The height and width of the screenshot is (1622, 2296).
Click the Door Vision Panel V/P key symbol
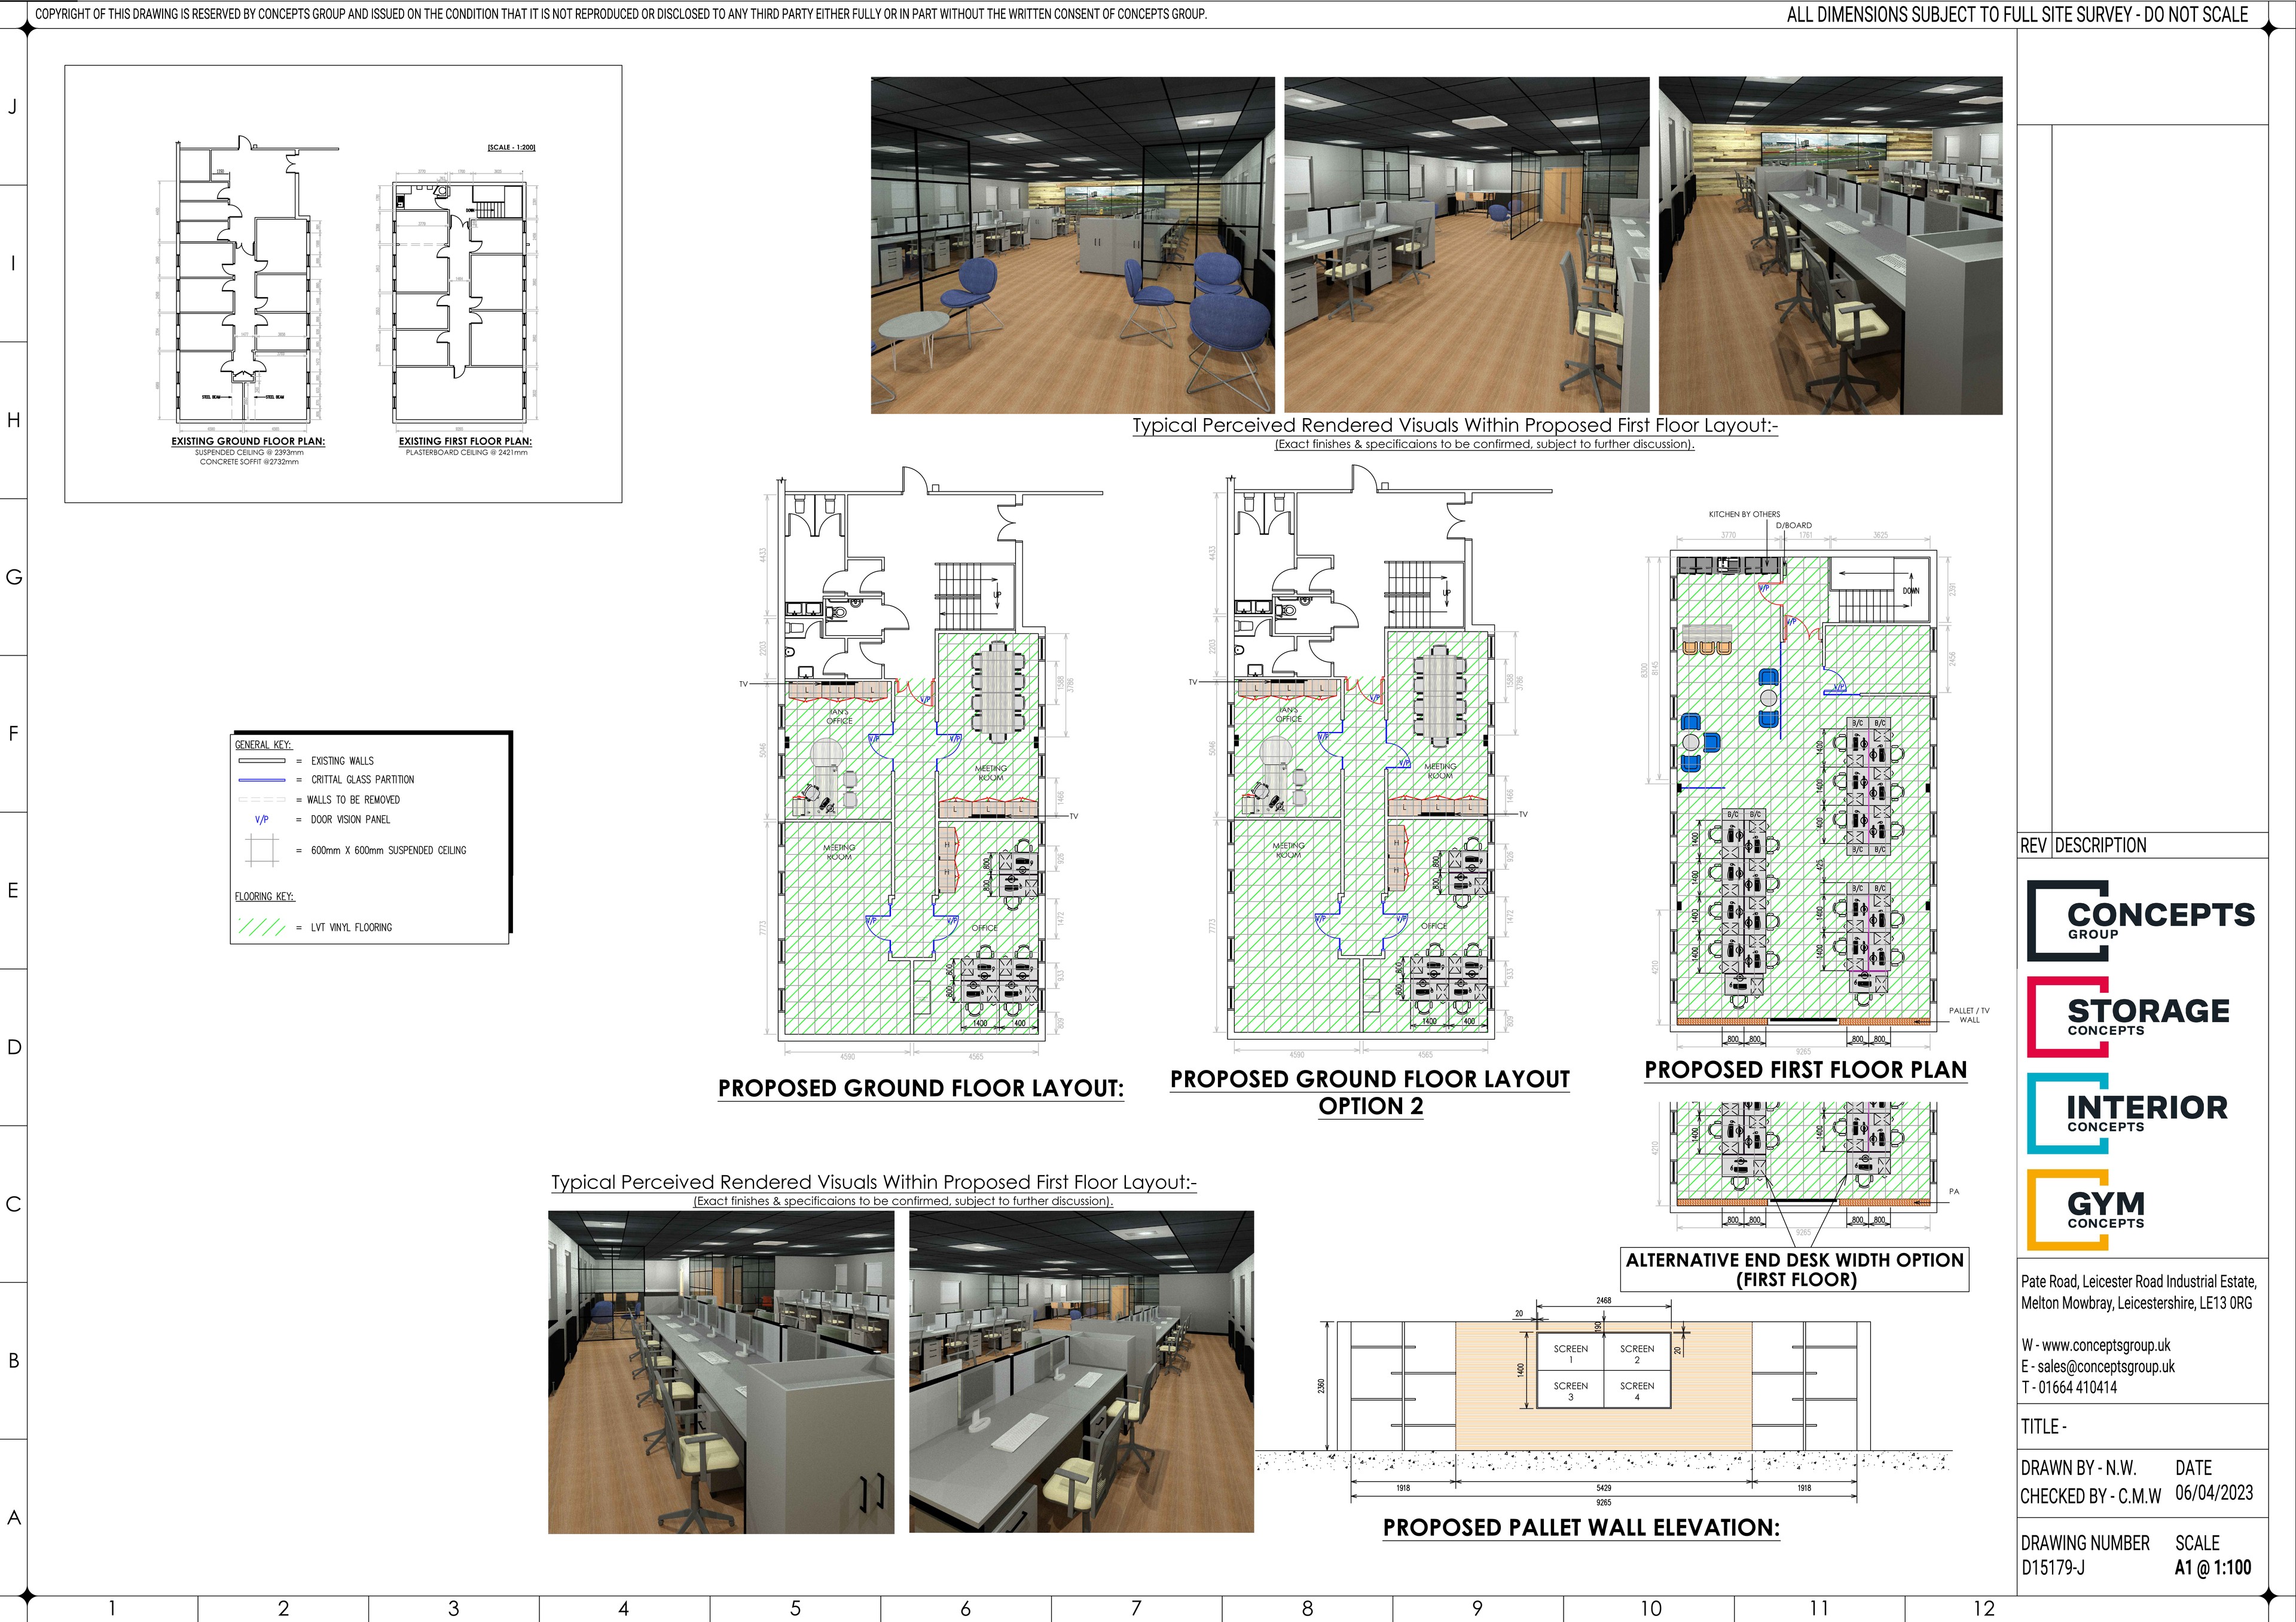(262, 820)
